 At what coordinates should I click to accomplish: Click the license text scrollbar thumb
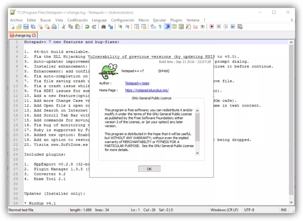pos(197,127)
